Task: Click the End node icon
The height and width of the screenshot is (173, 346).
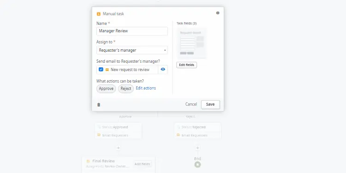Action: [198, 165]
